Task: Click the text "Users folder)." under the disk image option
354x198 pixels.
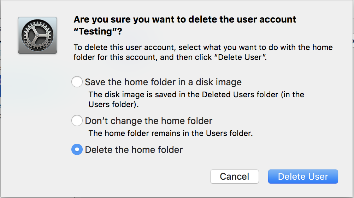Action: point(114,105)
